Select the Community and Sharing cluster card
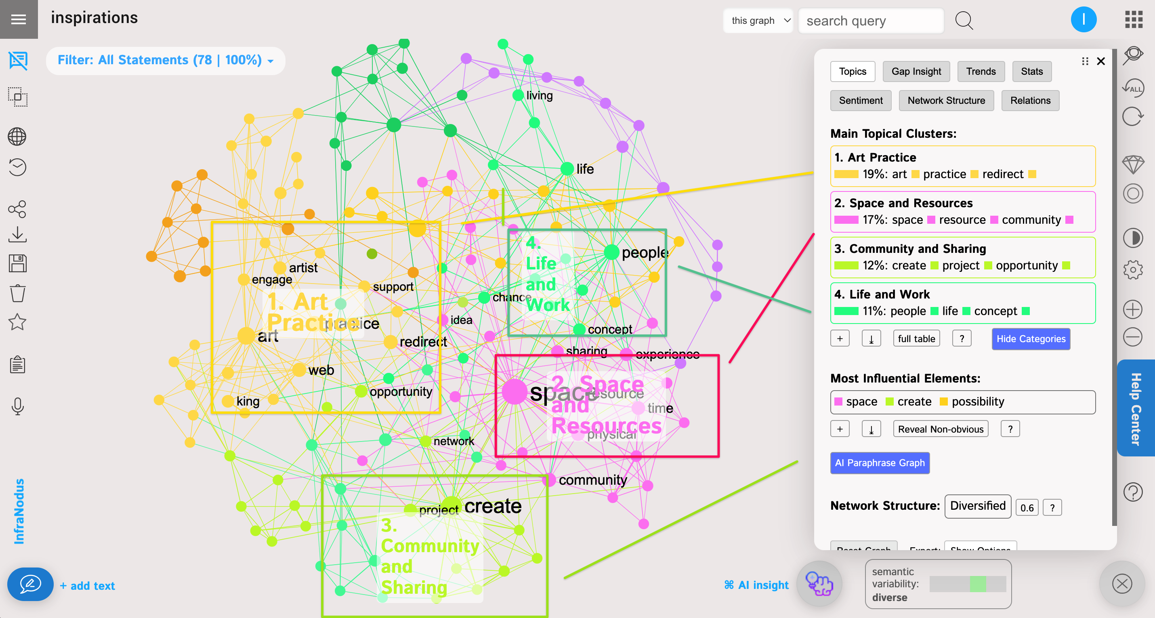This screenshot has width=1155, height=618. coord(963,257)
